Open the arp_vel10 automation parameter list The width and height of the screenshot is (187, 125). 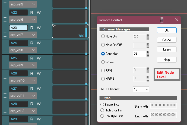click(x=34, y=80)
